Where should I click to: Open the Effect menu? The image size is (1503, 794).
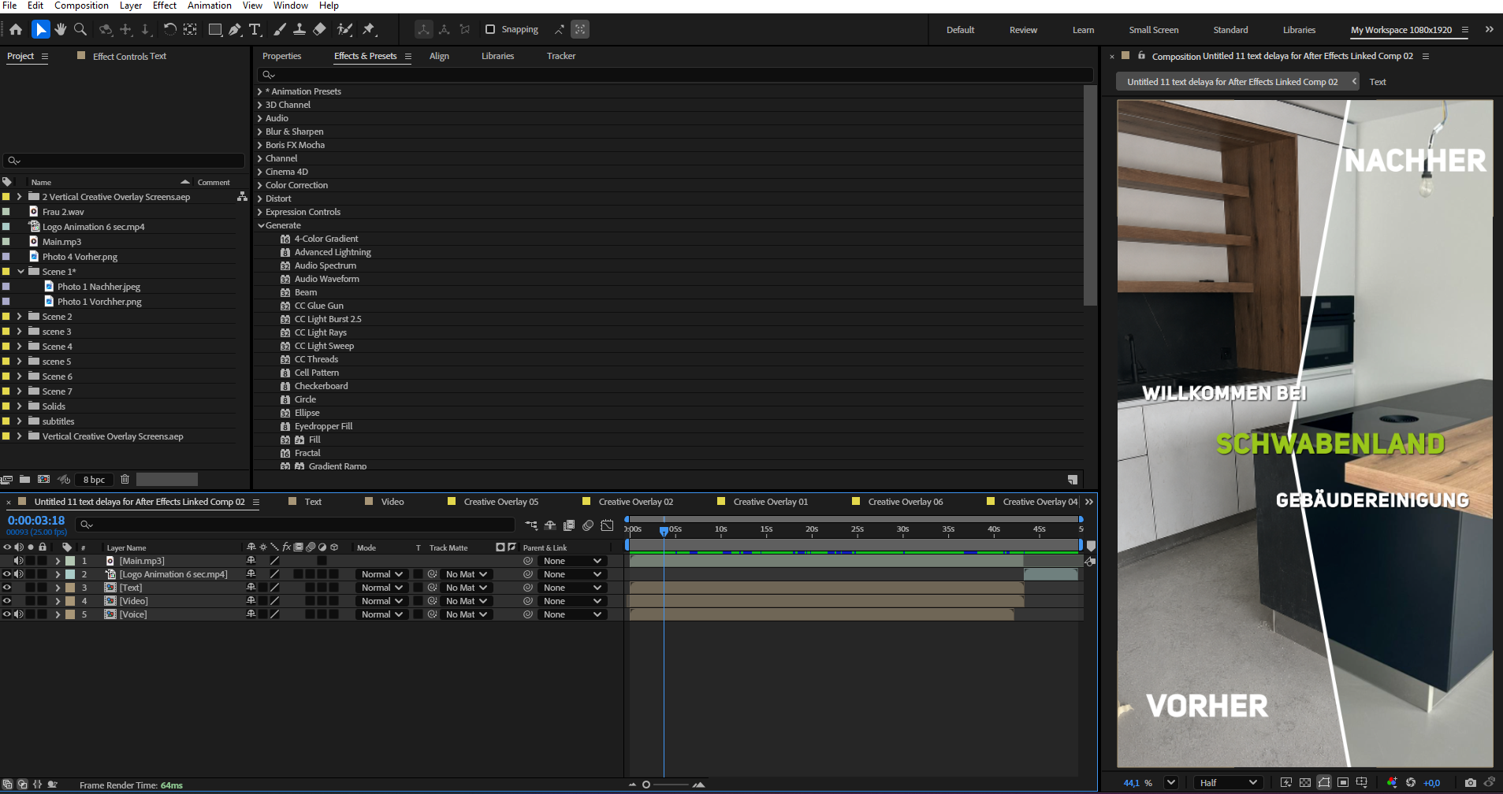(164, 6)
